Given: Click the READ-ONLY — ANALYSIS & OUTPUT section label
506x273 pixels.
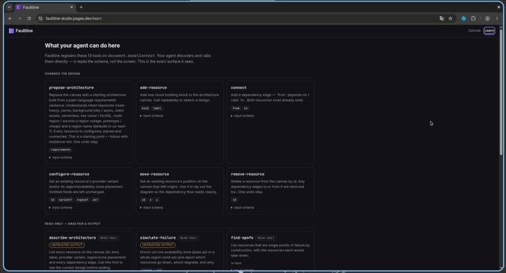Looking at the screenshot, I should (73, 224).
